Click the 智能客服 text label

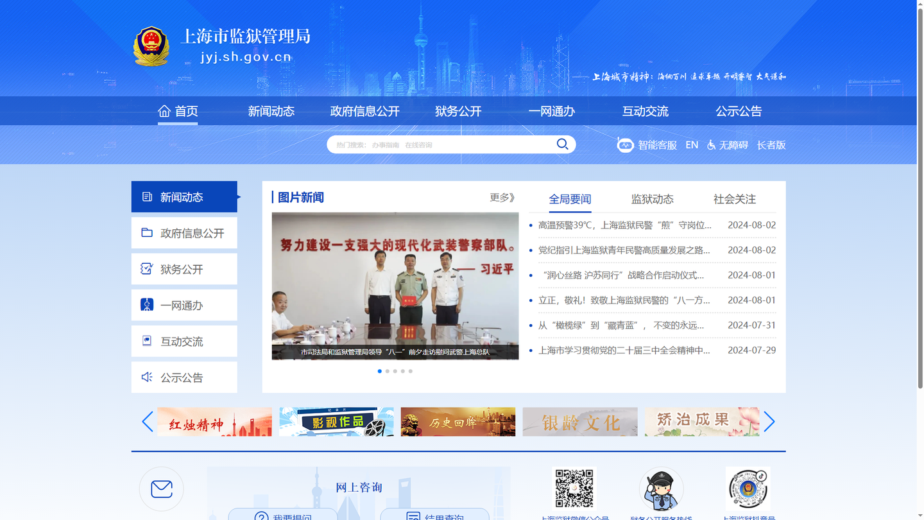pos(657,145)
